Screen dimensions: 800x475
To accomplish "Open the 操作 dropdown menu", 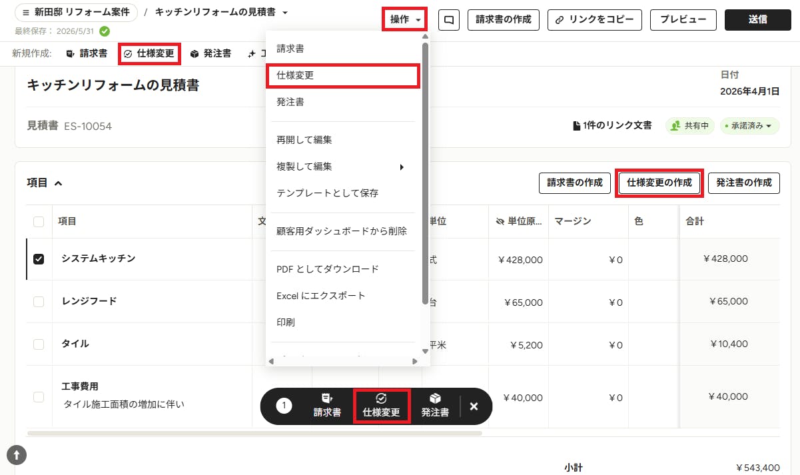I will pos(405,19).
